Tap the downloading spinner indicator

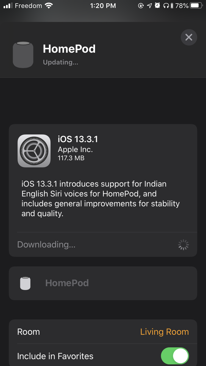click(183, 245)
